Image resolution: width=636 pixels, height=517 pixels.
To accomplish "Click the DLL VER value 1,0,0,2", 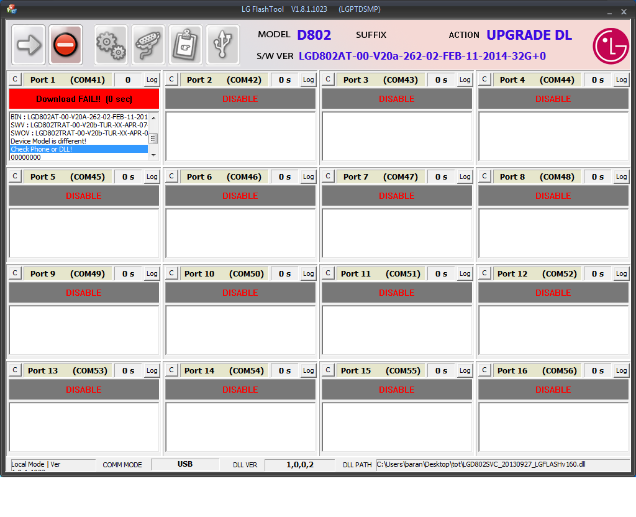I will coord(300,465).
